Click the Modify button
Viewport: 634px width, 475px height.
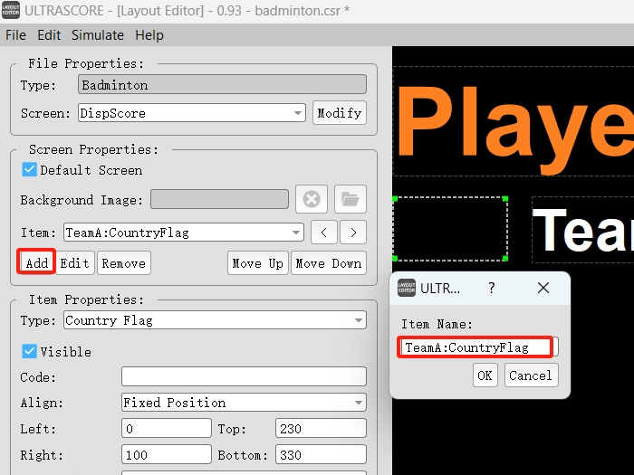coord(340,113)
